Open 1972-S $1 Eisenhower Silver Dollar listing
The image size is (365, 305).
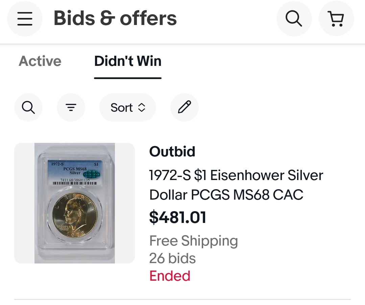coord(236,185)
